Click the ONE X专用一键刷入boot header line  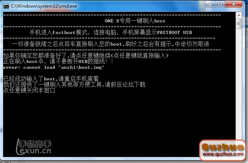(x=135, y=21)
